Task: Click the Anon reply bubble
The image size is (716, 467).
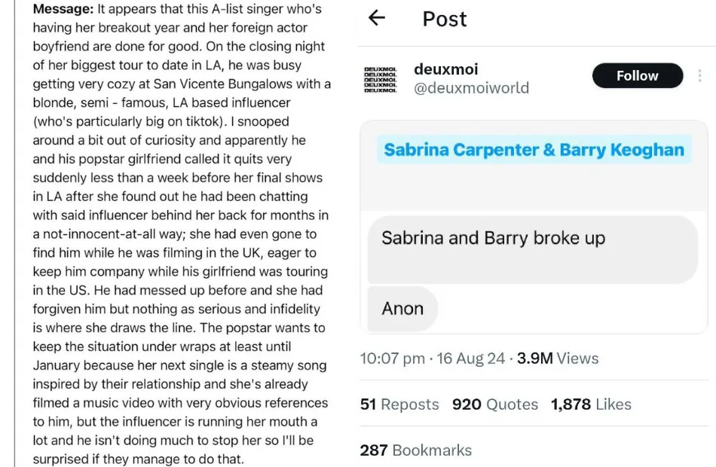Action: click(x=402, y=308)
